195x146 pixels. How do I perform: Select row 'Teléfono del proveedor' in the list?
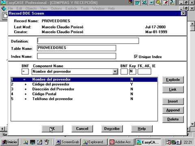pos(84,99)
